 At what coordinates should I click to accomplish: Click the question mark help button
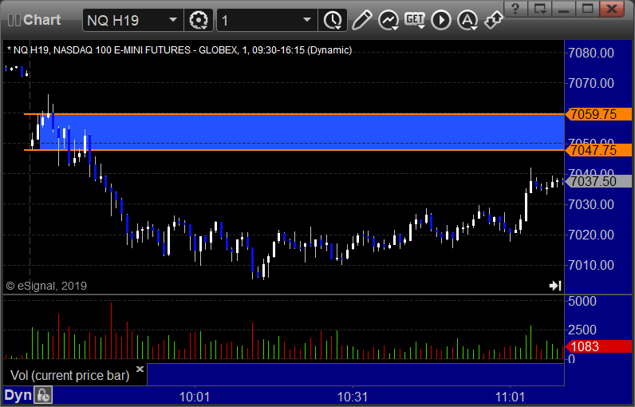(x=515, y=8)
